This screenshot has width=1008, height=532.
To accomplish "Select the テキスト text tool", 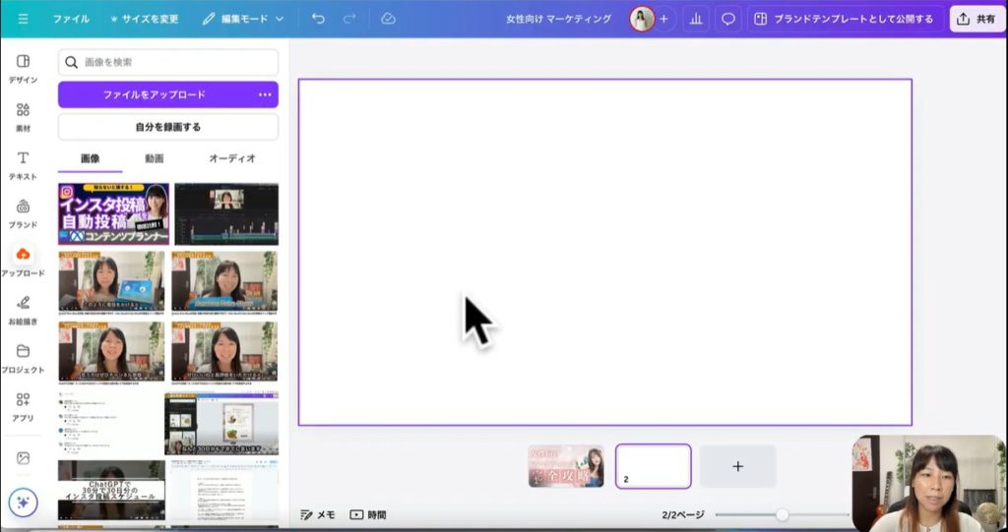I will click(x=23, y=164).
